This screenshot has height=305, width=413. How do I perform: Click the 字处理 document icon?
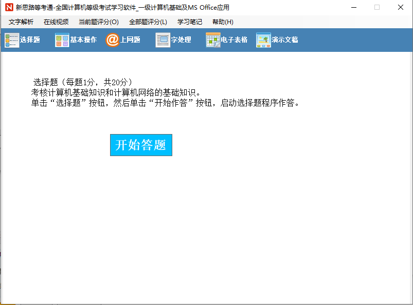163,40
